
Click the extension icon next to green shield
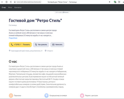[x=119, y=2]
